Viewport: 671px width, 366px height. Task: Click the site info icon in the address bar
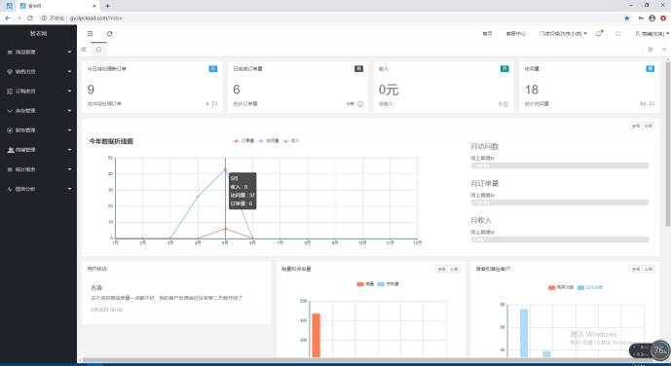pos(44,18)
